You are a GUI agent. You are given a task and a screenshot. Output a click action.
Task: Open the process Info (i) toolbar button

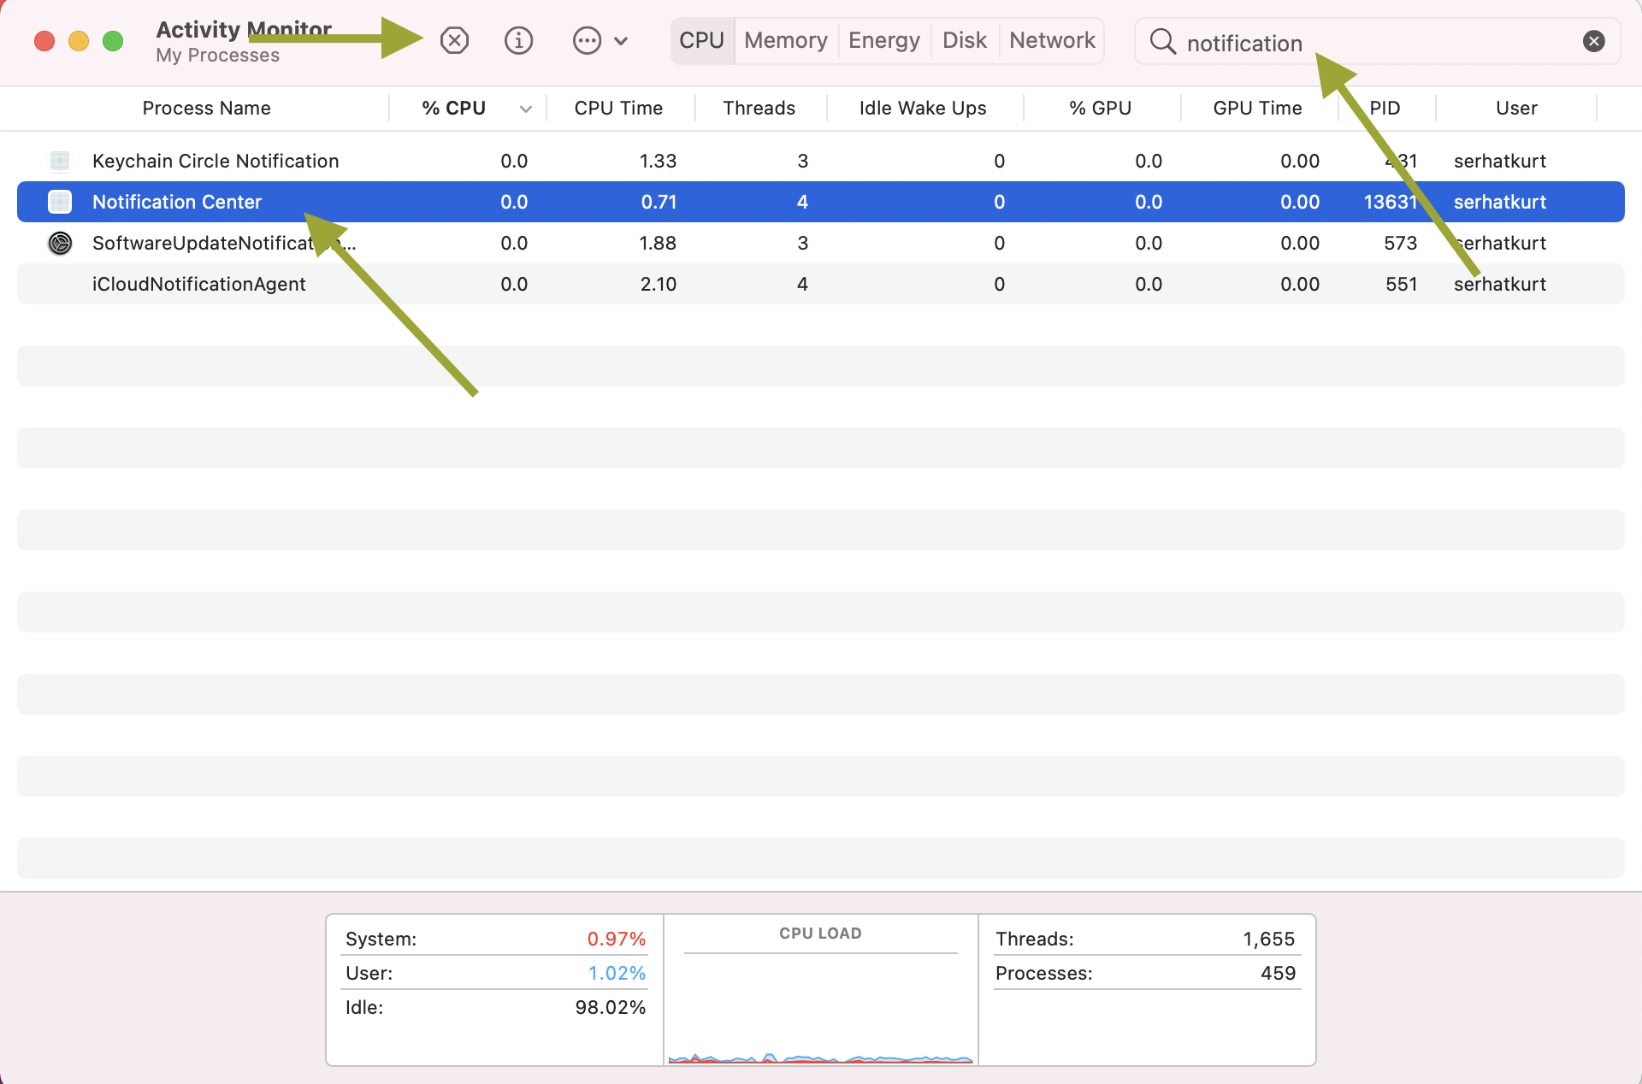pyautogui.click(x=518, y=40)
